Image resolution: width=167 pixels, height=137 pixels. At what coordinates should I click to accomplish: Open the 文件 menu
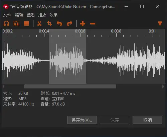[7, 15]
